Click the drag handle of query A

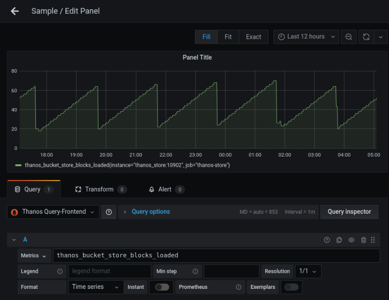[373, 240]
